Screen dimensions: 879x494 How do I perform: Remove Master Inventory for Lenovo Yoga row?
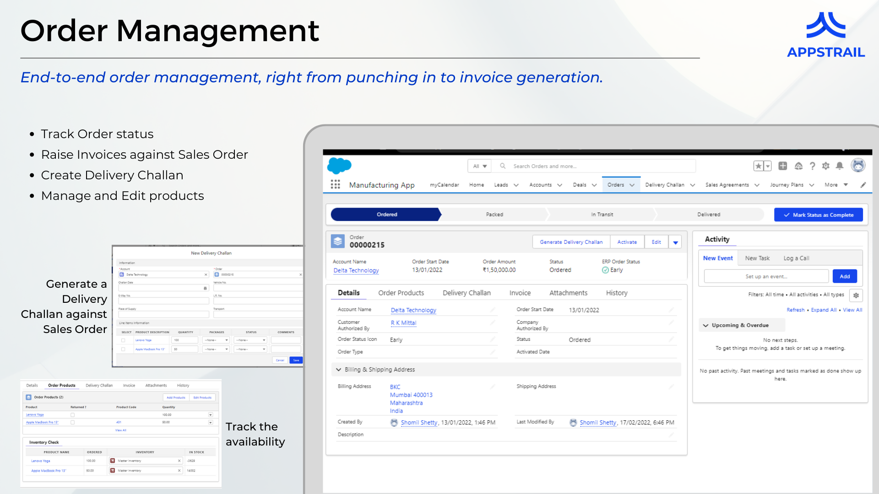coord(179,461)
